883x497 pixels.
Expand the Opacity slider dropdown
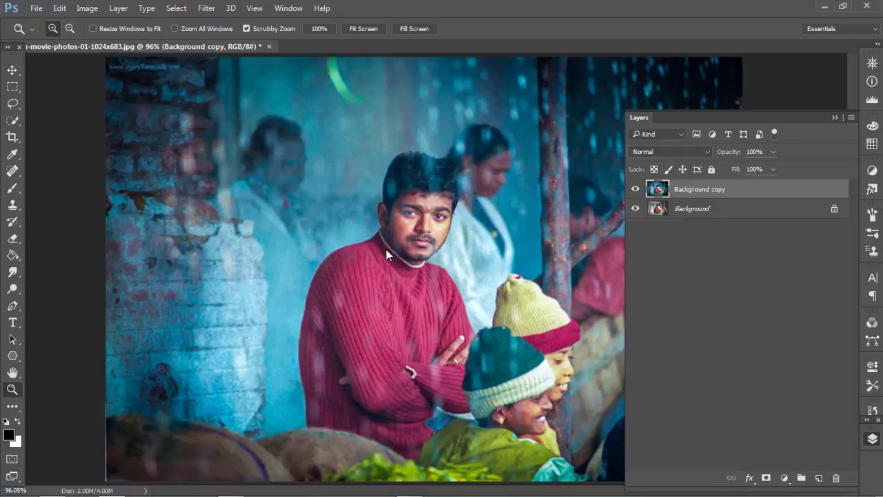[773, 152]
